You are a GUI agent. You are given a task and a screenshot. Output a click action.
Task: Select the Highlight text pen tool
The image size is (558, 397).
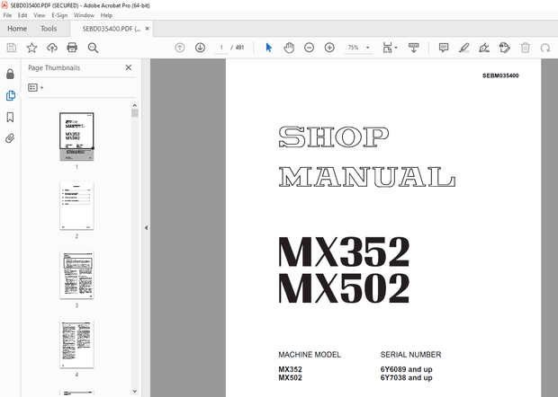tap(464, 48)
